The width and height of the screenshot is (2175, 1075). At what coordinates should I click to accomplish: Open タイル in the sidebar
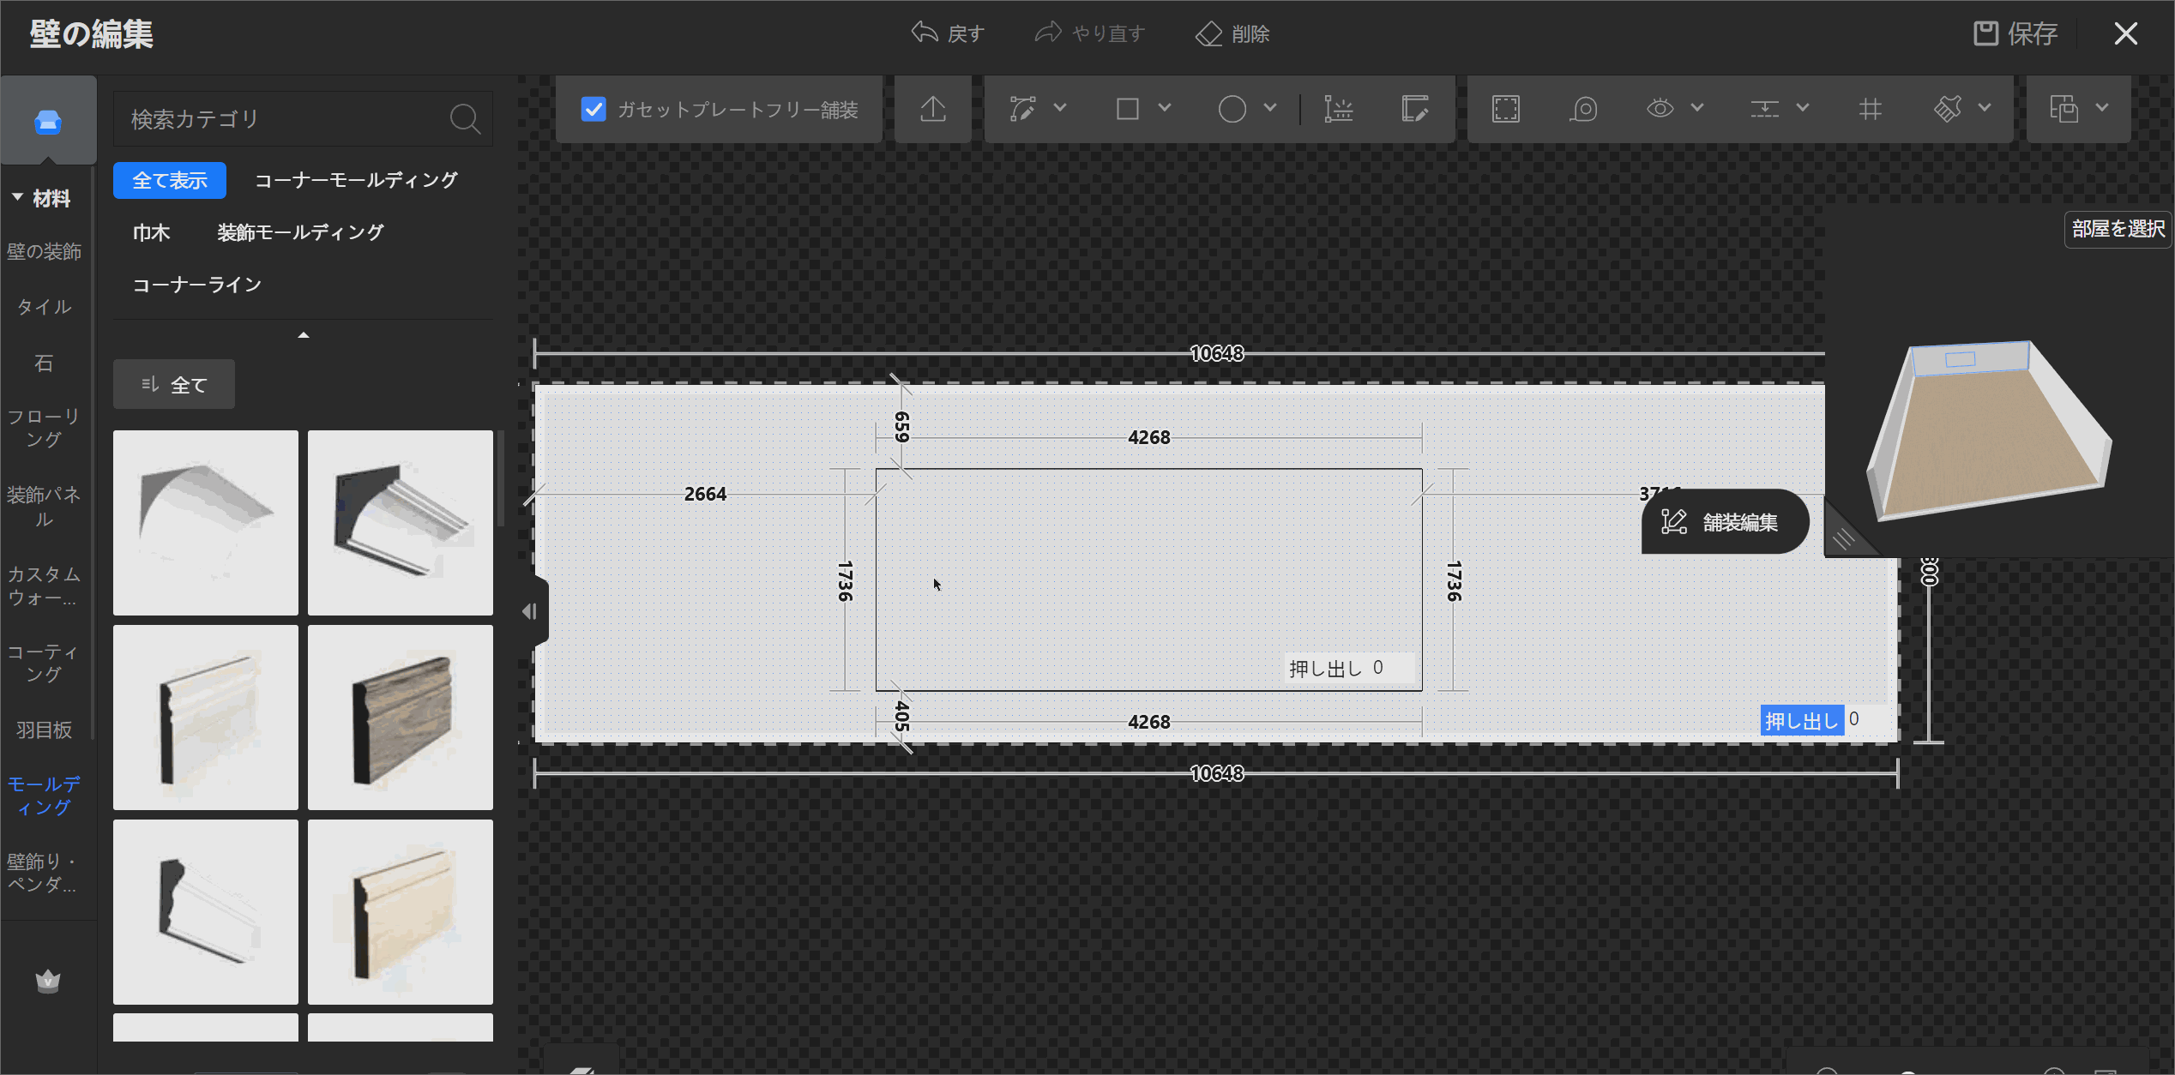click(x=45, y=307)
